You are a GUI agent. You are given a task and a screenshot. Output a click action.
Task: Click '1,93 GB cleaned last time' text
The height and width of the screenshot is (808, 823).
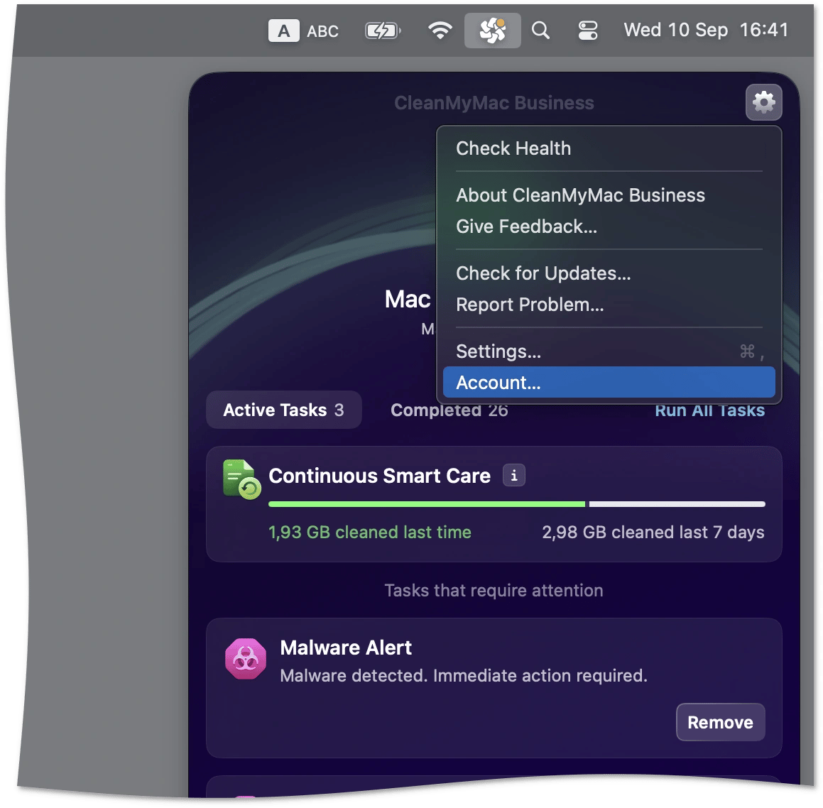click(x=369, y=533)
